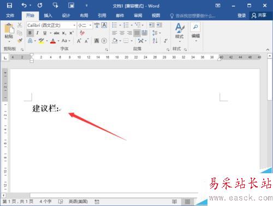
Task: Increase font size with grow button
Action: coord(79,41)
